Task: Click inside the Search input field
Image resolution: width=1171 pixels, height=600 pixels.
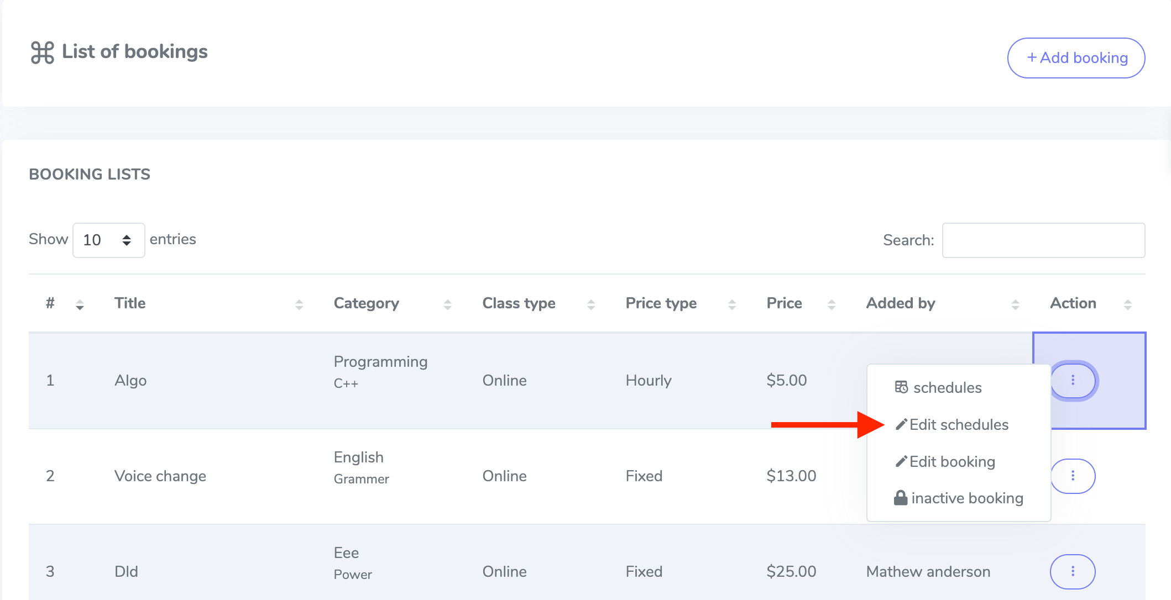Action: 1044,240
